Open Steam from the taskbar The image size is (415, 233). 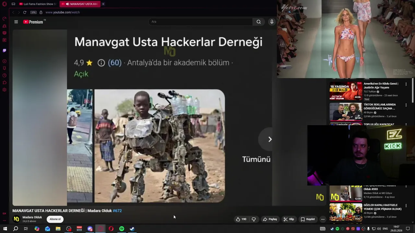tap(132, 229)
